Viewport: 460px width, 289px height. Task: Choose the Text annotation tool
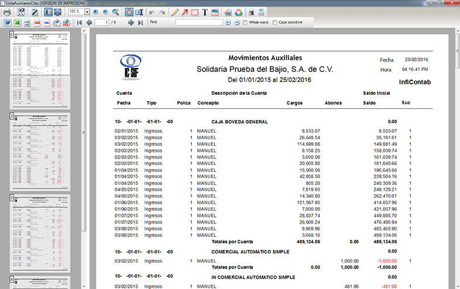[x=205, y=11]
